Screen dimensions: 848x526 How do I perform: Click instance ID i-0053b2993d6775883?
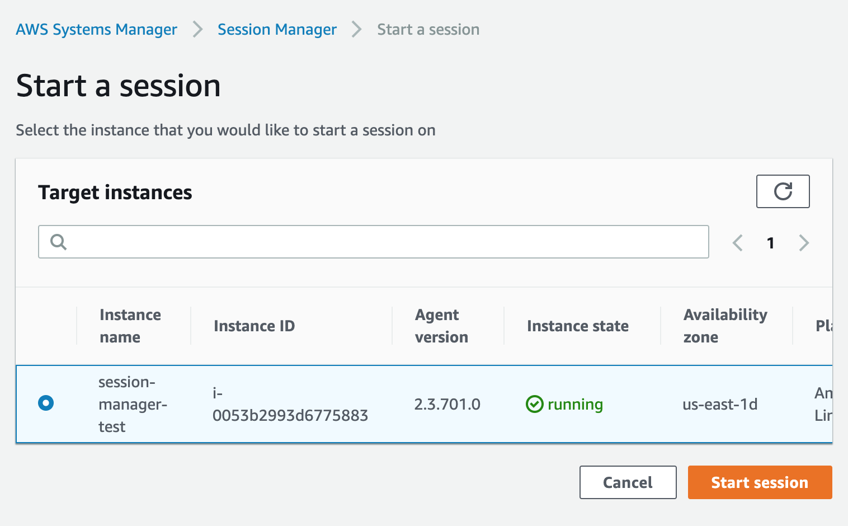pos(290,404)
